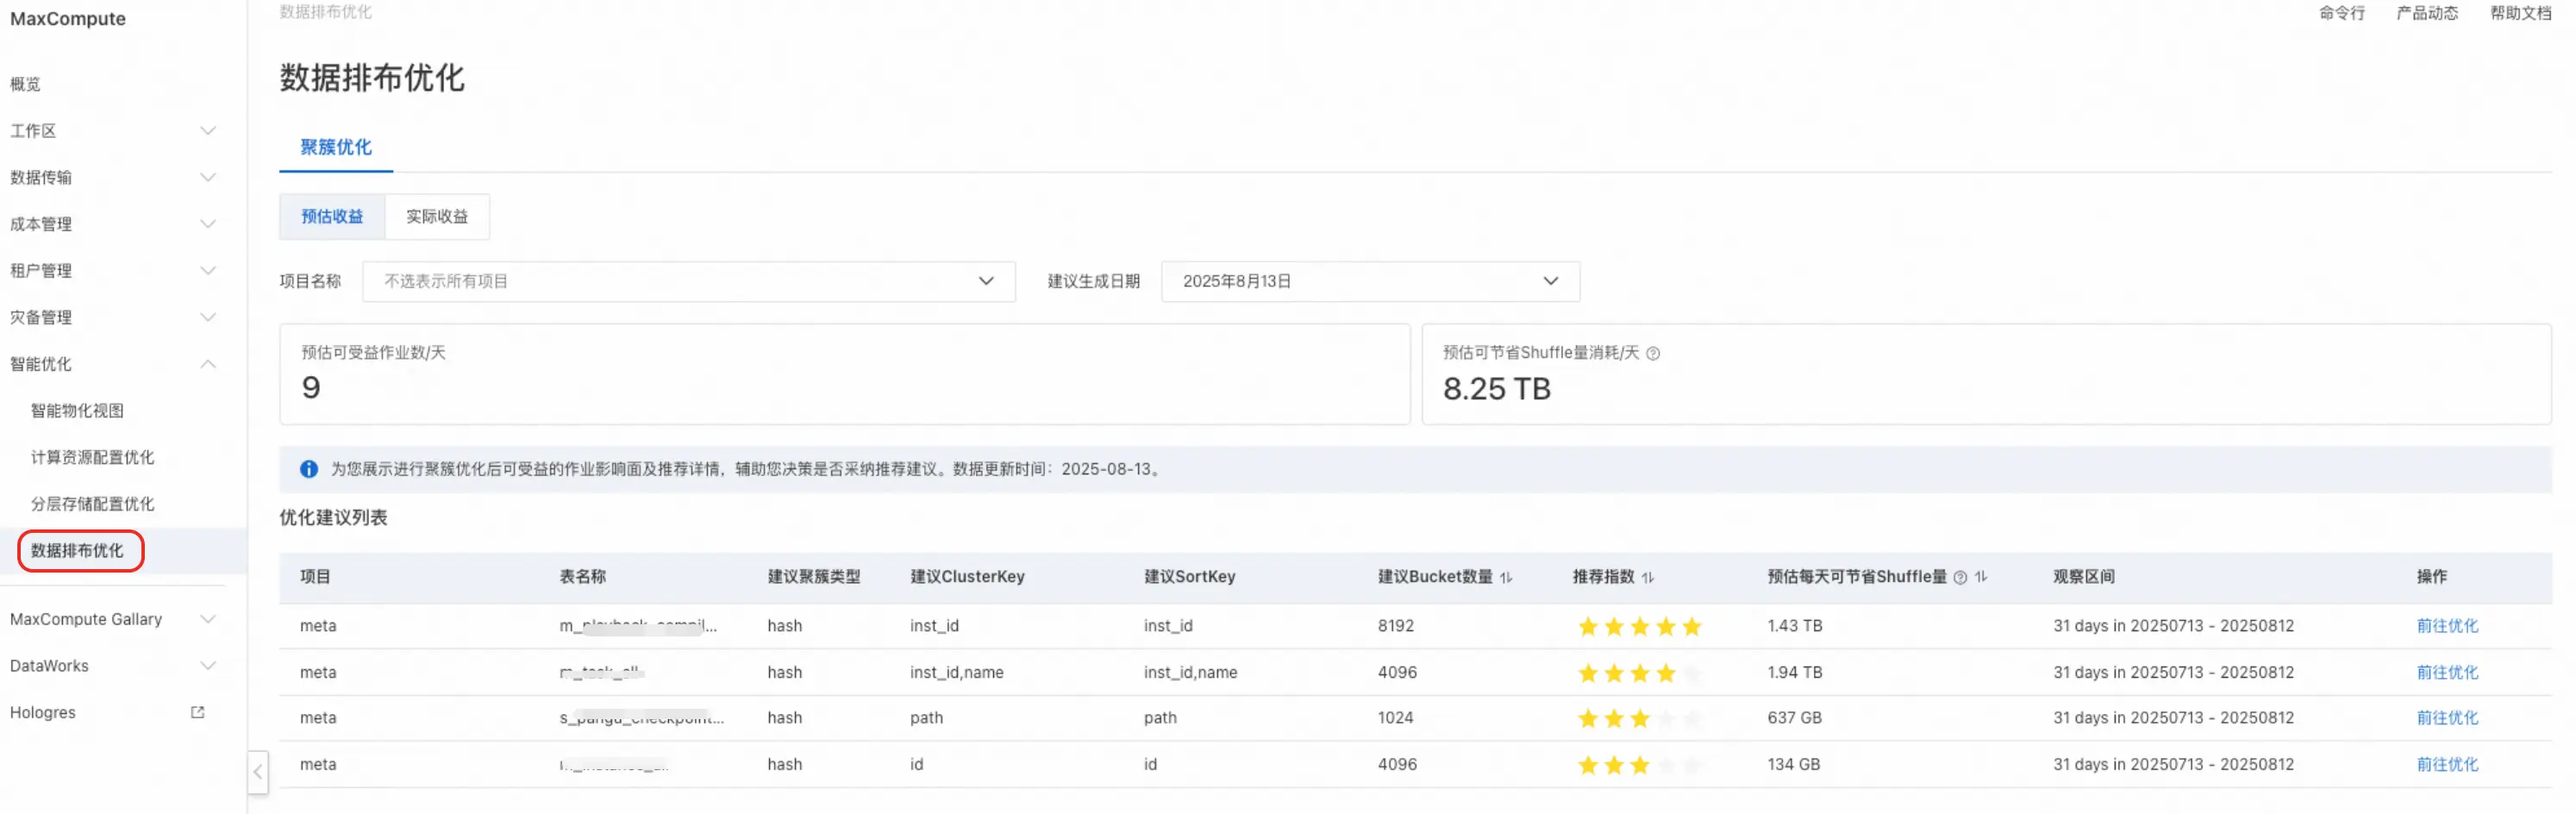The width and height of the screenshot is (2576, 814).
Task: Open 帮助文档 in top bar
Action: click(2520, 13)
